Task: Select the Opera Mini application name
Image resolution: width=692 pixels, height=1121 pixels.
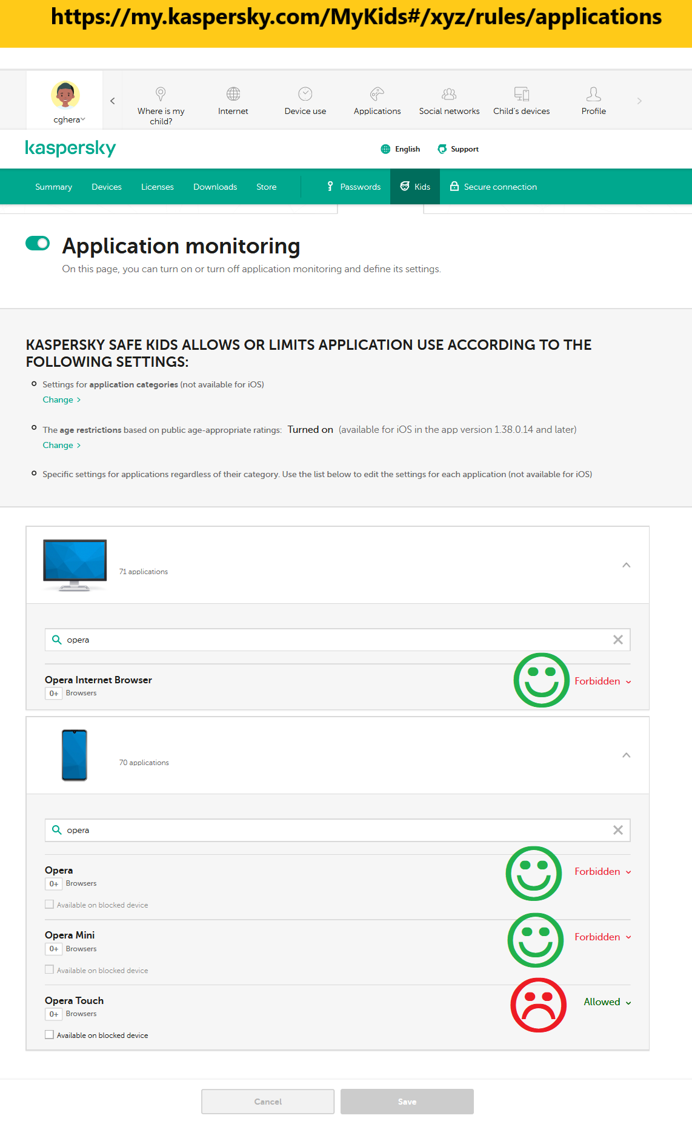Action: (70, 935)
